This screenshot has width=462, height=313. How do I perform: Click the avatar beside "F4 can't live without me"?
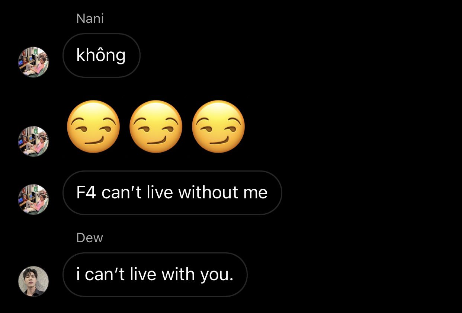[33, 199]
